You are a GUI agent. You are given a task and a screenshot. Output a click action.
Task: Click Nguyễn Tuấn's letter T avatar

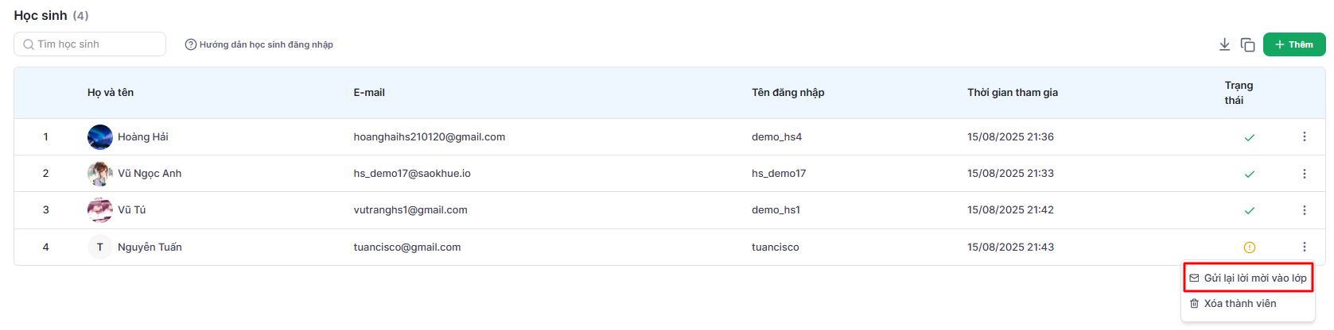[100, 247]
